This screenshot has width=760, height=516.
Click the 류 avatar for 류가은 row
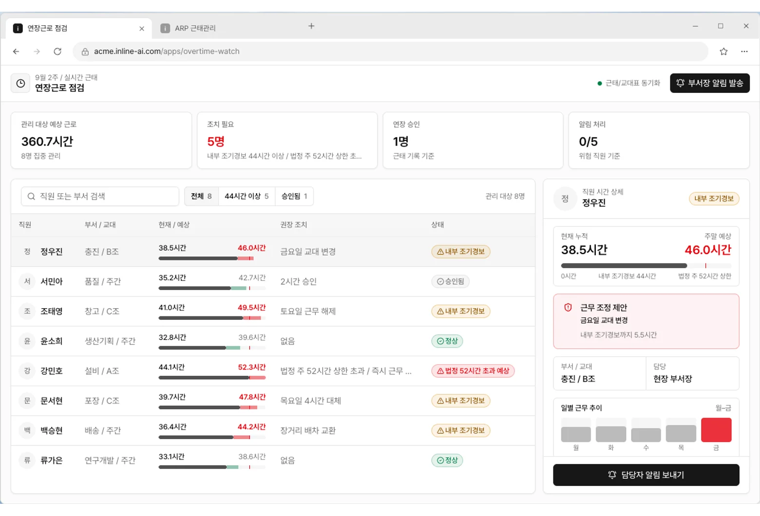(x=27, y=460)
